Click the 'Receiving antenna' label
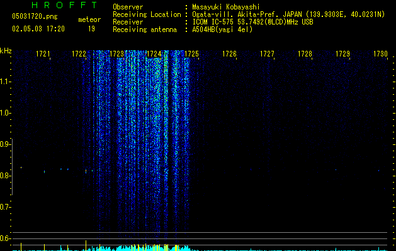396x251 pixels. [x=145, y=29]
